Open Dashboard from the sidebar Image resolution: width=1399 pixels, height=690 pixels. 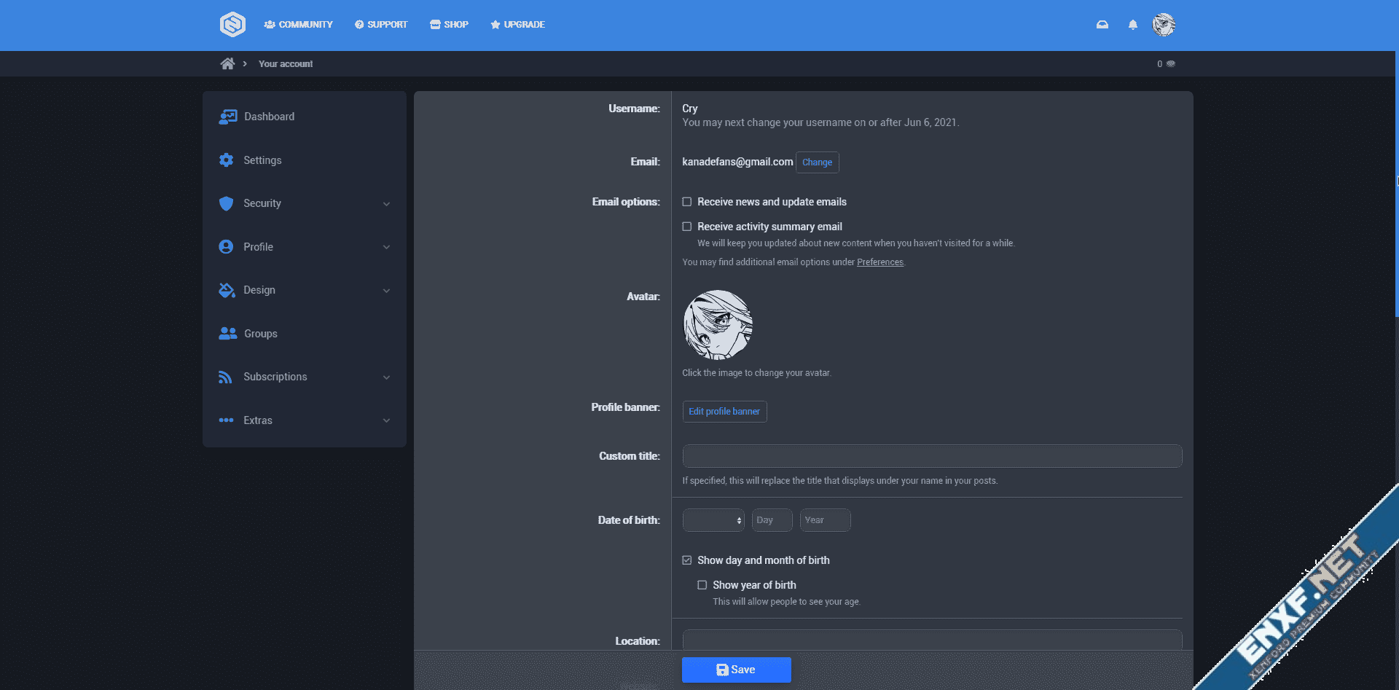269,117
